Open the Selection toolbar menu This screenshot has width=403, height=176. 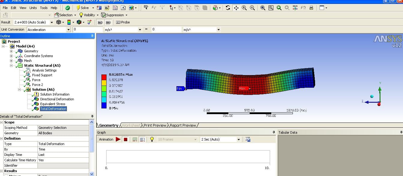(x=65, y=15)
